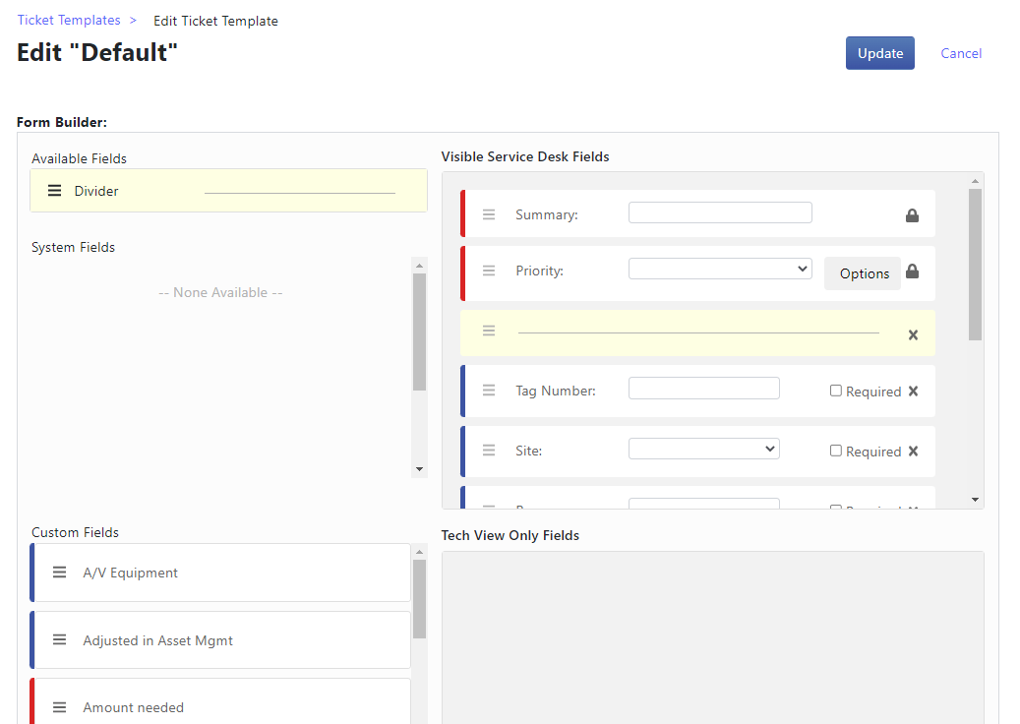Click the None Available placeholder text
This screenshot has height=724, width=1020.
(x=220, y=292)
